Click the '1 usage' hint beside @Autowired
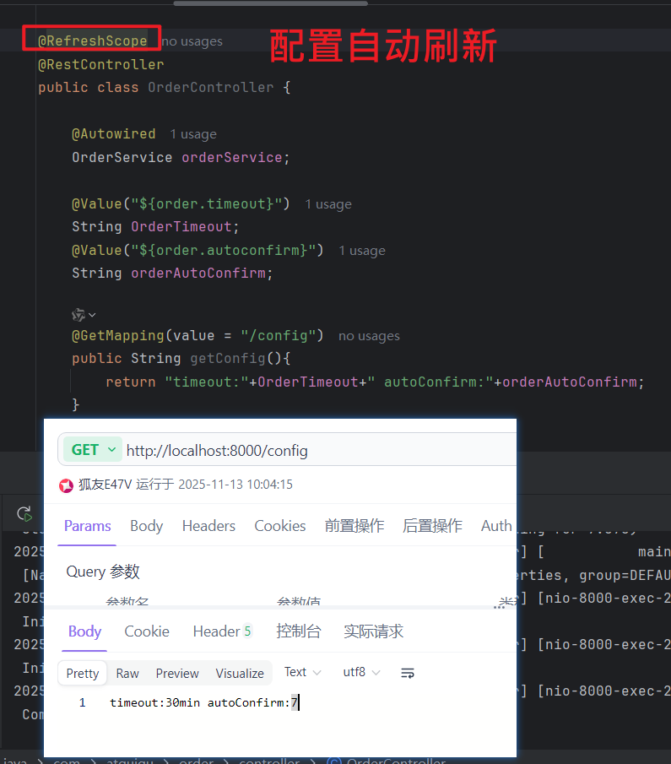This screenshot has height=764, width=671. click(193, 134)
